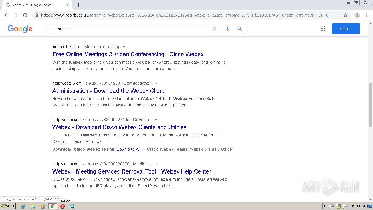Open the media player taskbar icon
Image resolution: width=373 pixels, height=210 pixels.
(43, 206)
